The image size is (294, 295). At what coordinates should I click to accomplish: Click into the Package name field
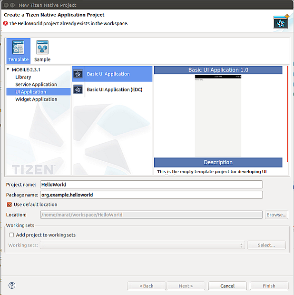pyautogui.click(x=151, y=195)
